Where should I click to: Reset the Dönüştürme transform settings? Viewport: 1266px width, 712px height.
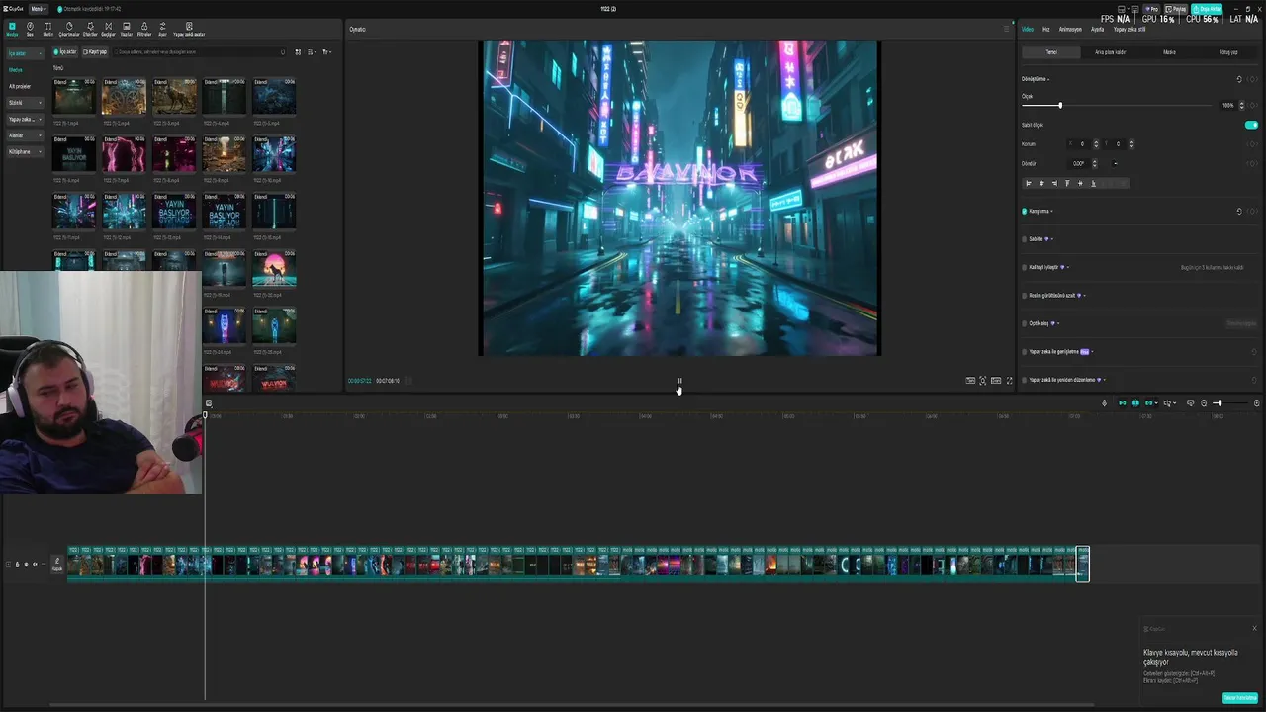pos(1239,79)
